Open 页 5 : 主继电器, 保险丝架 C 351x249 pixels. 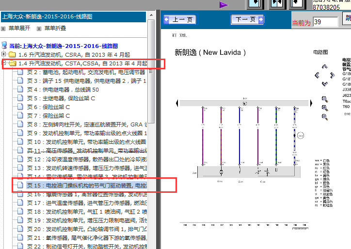(x=61, y=98)
